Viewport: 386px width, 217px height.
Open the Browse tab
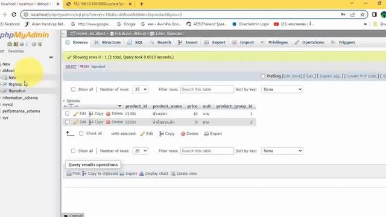pyautogui.click(x=77, y=42)
